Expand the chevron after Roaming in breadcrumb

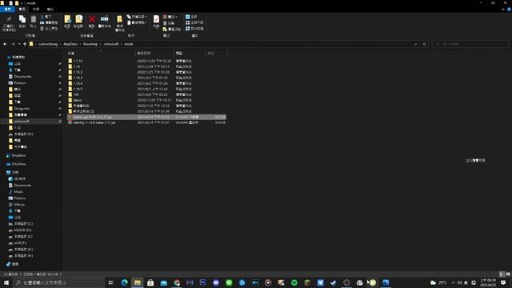tap(101, 44)
